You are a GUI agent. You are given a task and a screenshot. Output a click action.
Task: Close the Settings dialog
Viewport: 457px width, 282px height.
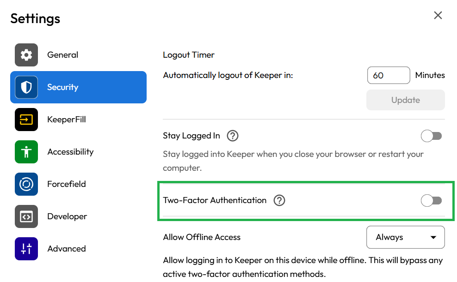438,15
